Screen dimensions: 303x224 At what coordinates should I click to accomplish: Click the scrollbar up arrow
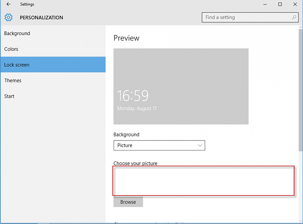[301, 27]
